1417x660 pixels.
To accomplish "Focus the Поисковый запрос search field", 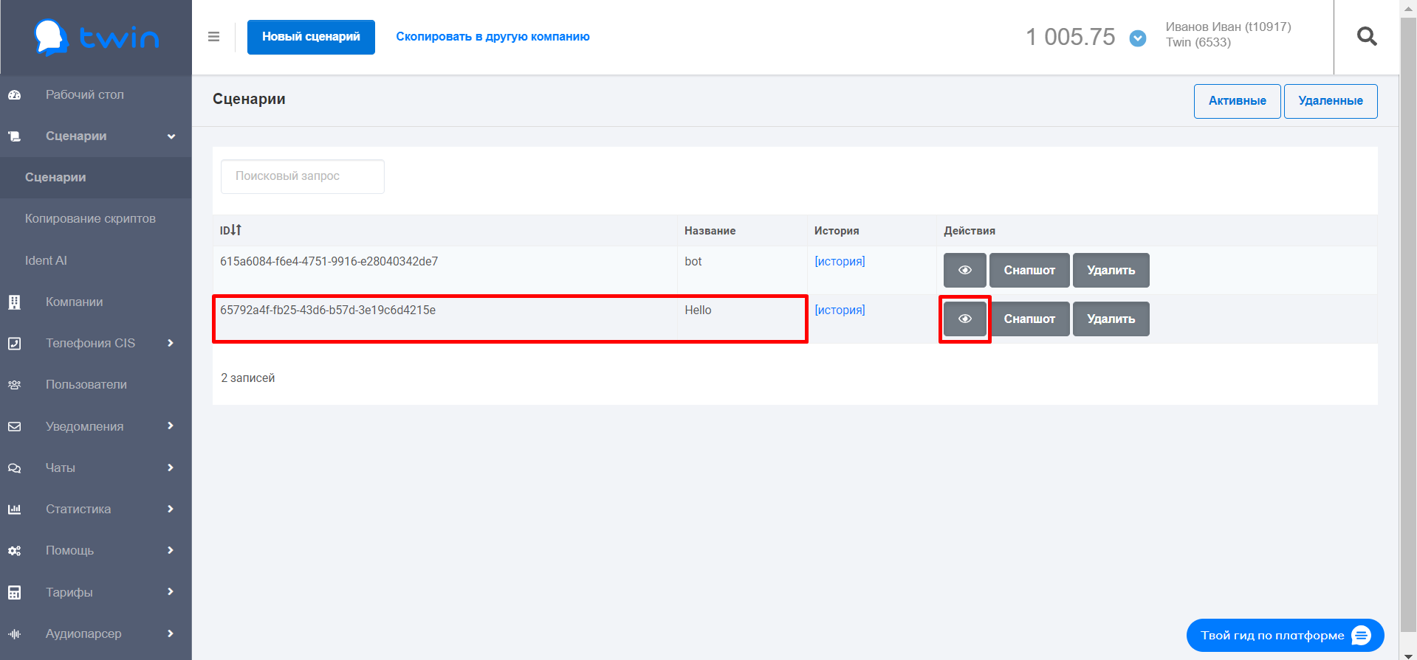I will [x=303, y=176].
